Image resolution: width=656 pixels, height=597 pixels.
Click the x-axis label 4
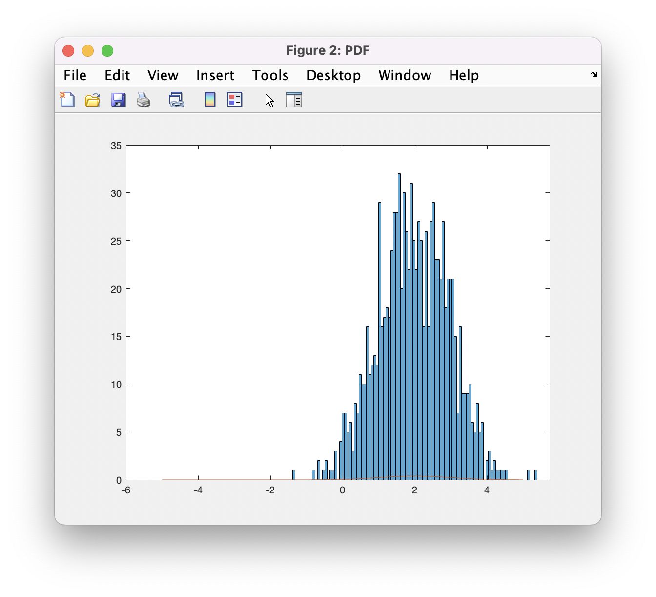487,490
